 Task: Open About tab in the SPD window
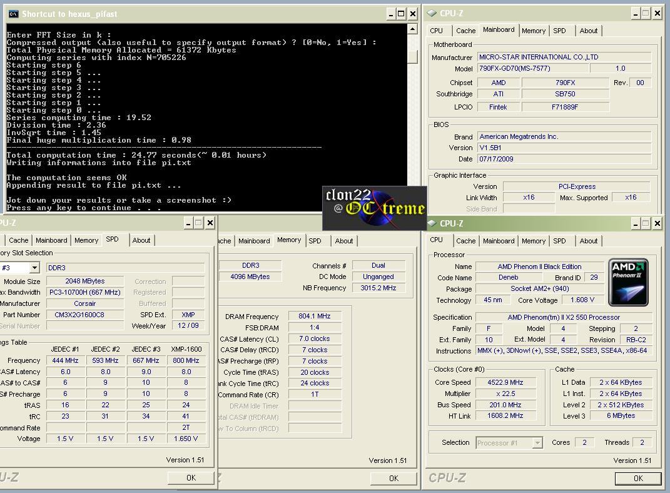coord(141,240)
